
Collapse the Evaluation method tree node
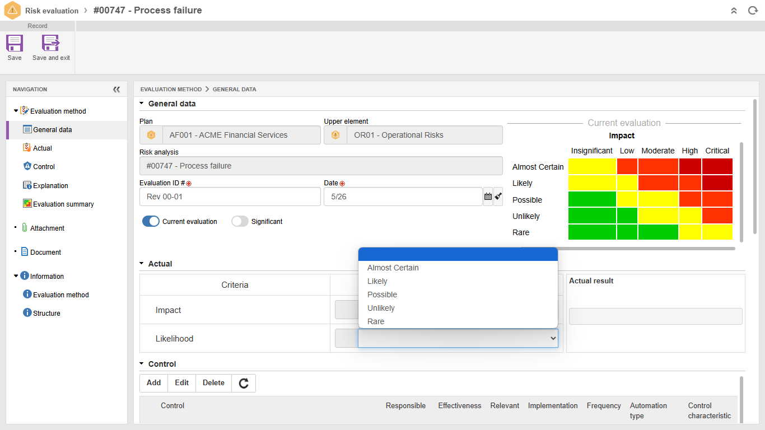click(x=16, y=111)
